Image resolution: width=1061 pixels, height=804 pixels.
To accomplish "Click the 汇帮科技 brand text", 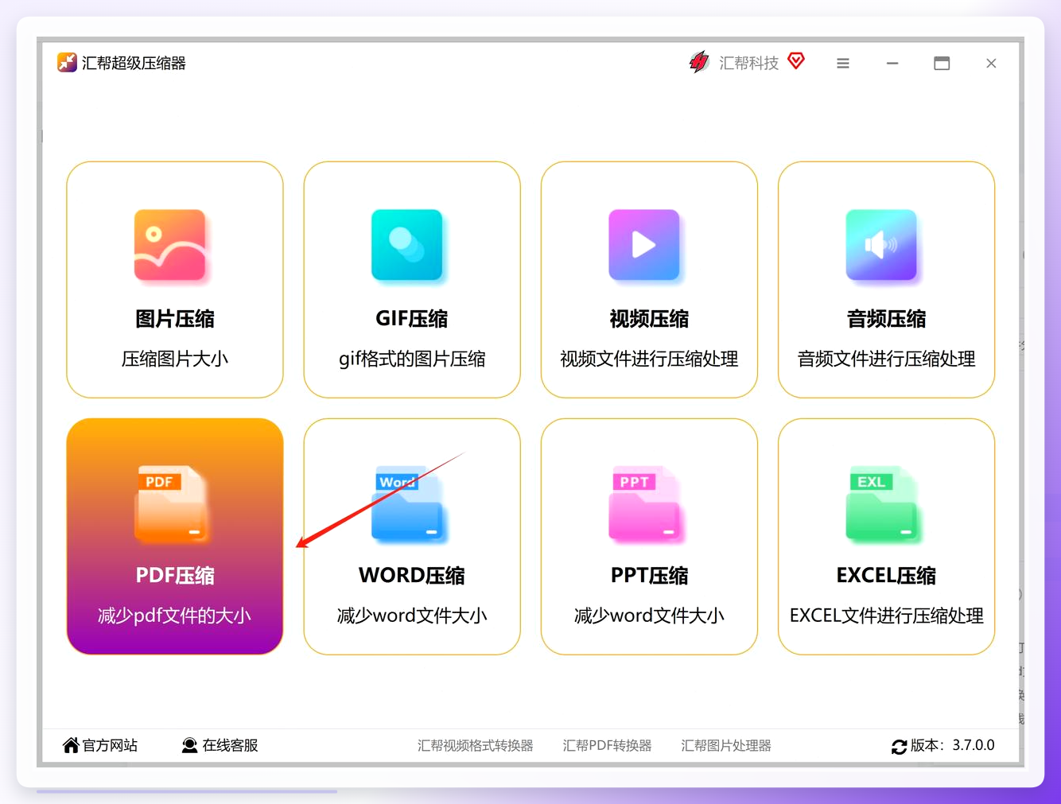I will click(749, 63).
